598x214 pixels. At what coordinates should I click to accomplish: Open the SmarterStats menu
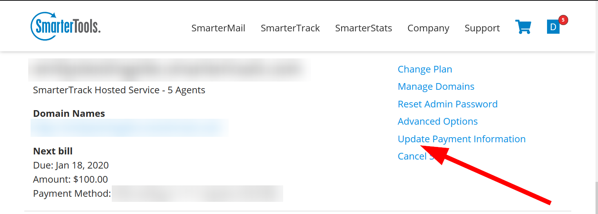[364, 28]
